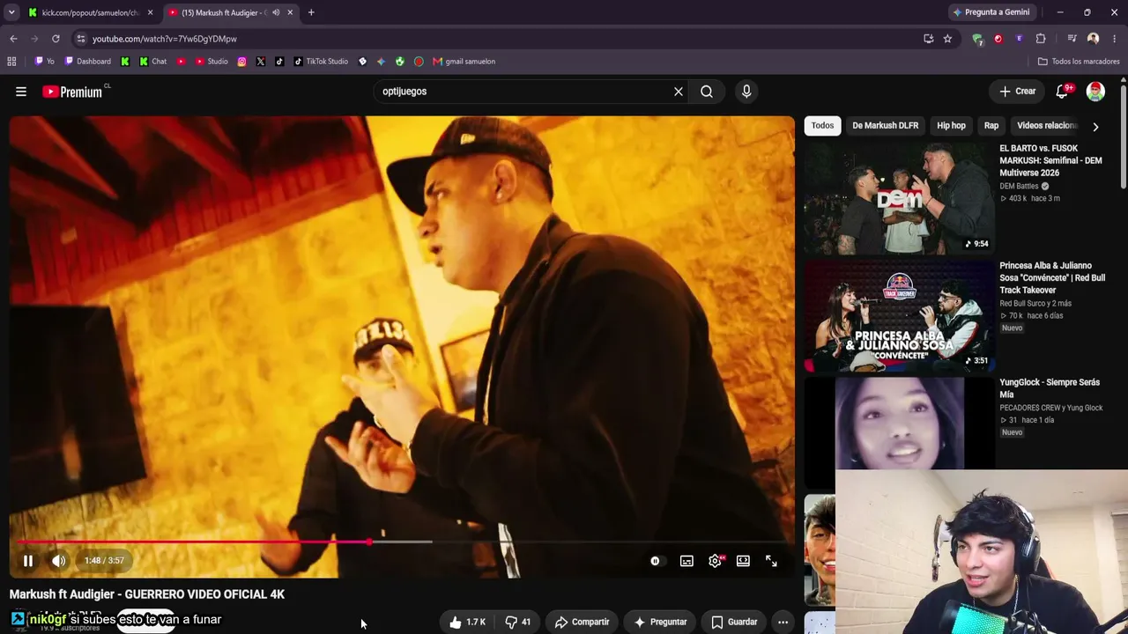Pause the video playback
The image size is (1128, 634).
(28, 561)
